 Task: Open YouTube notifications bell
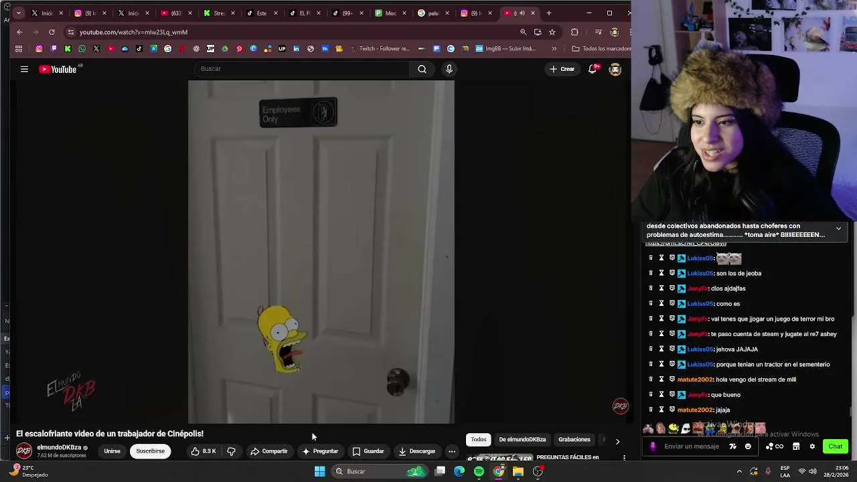[593, 69]
